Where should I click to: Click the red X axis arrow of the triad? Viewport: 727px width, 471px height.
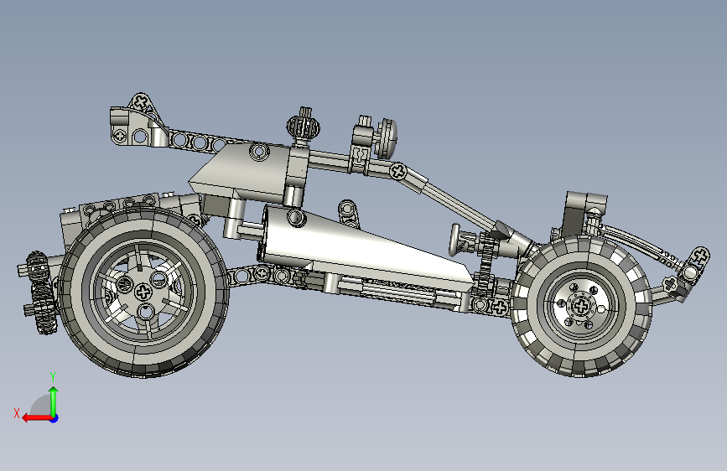37,418
